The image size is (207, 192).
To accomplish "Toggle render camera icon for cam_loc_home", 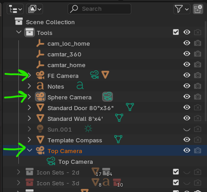I will pyautogui.click(x=198, y=43).
